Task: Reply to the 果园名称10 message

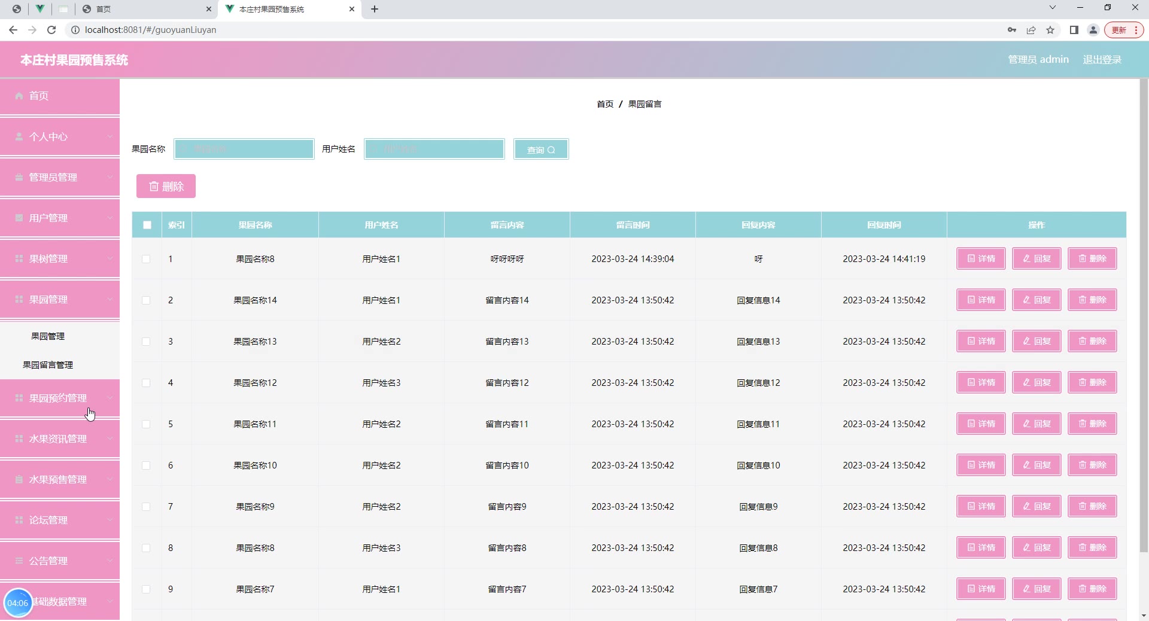Action: [1036, 465]
